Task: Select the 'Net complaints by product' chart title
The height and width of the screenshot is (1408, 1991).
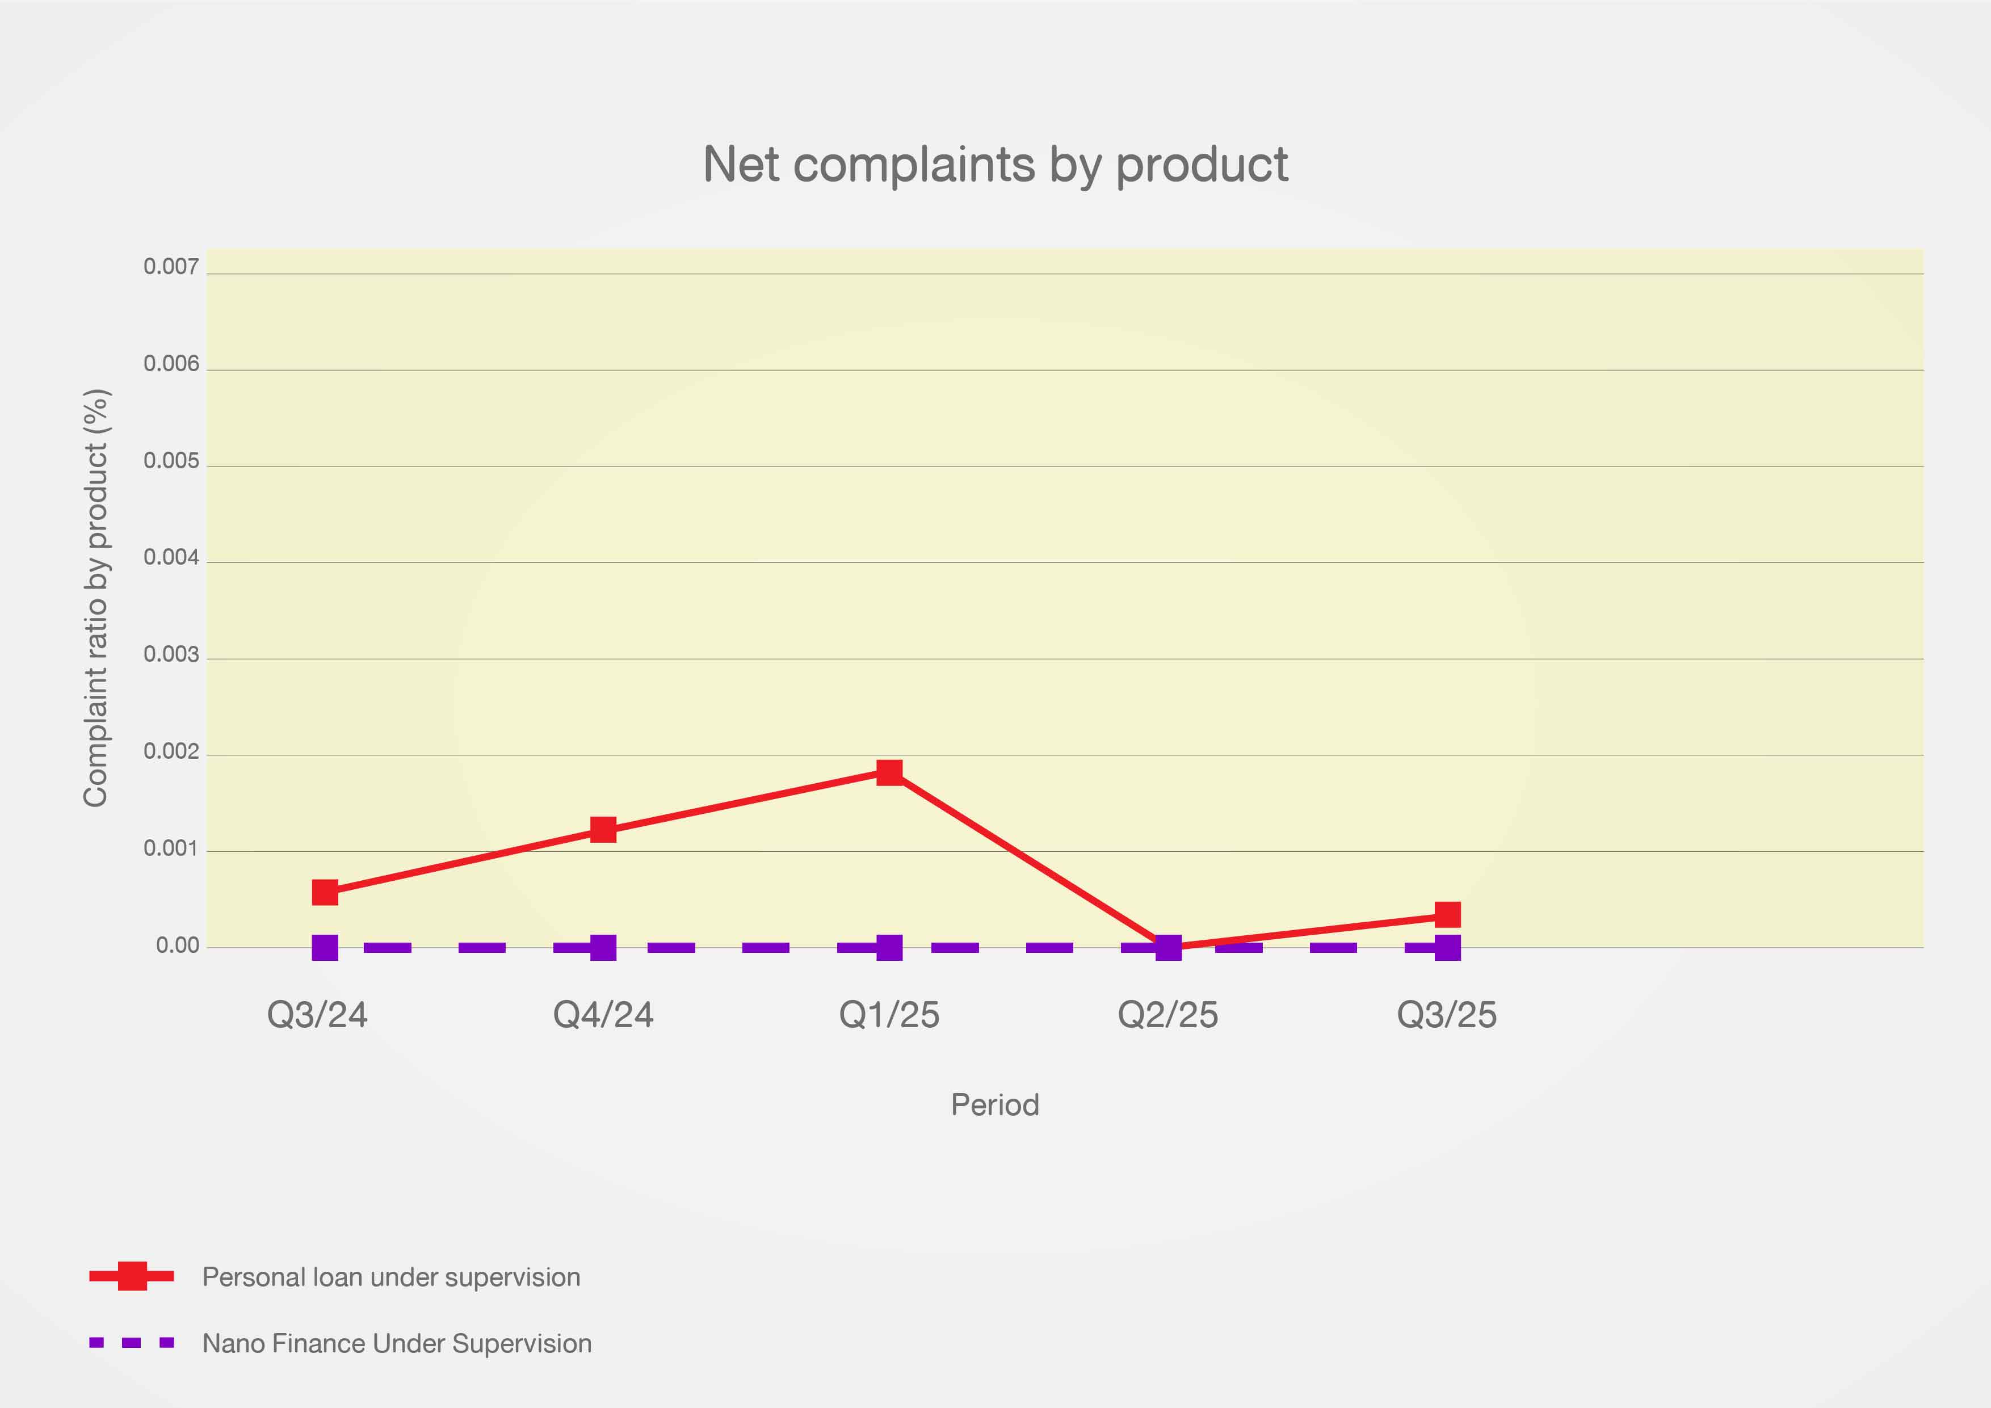Action: coord(995,164)
